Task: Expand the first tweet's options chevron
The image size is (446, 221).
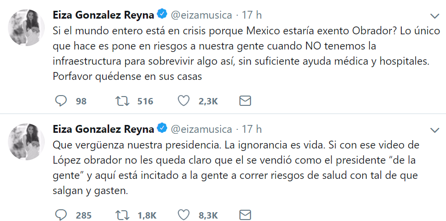Action: [x=435, y=16]
